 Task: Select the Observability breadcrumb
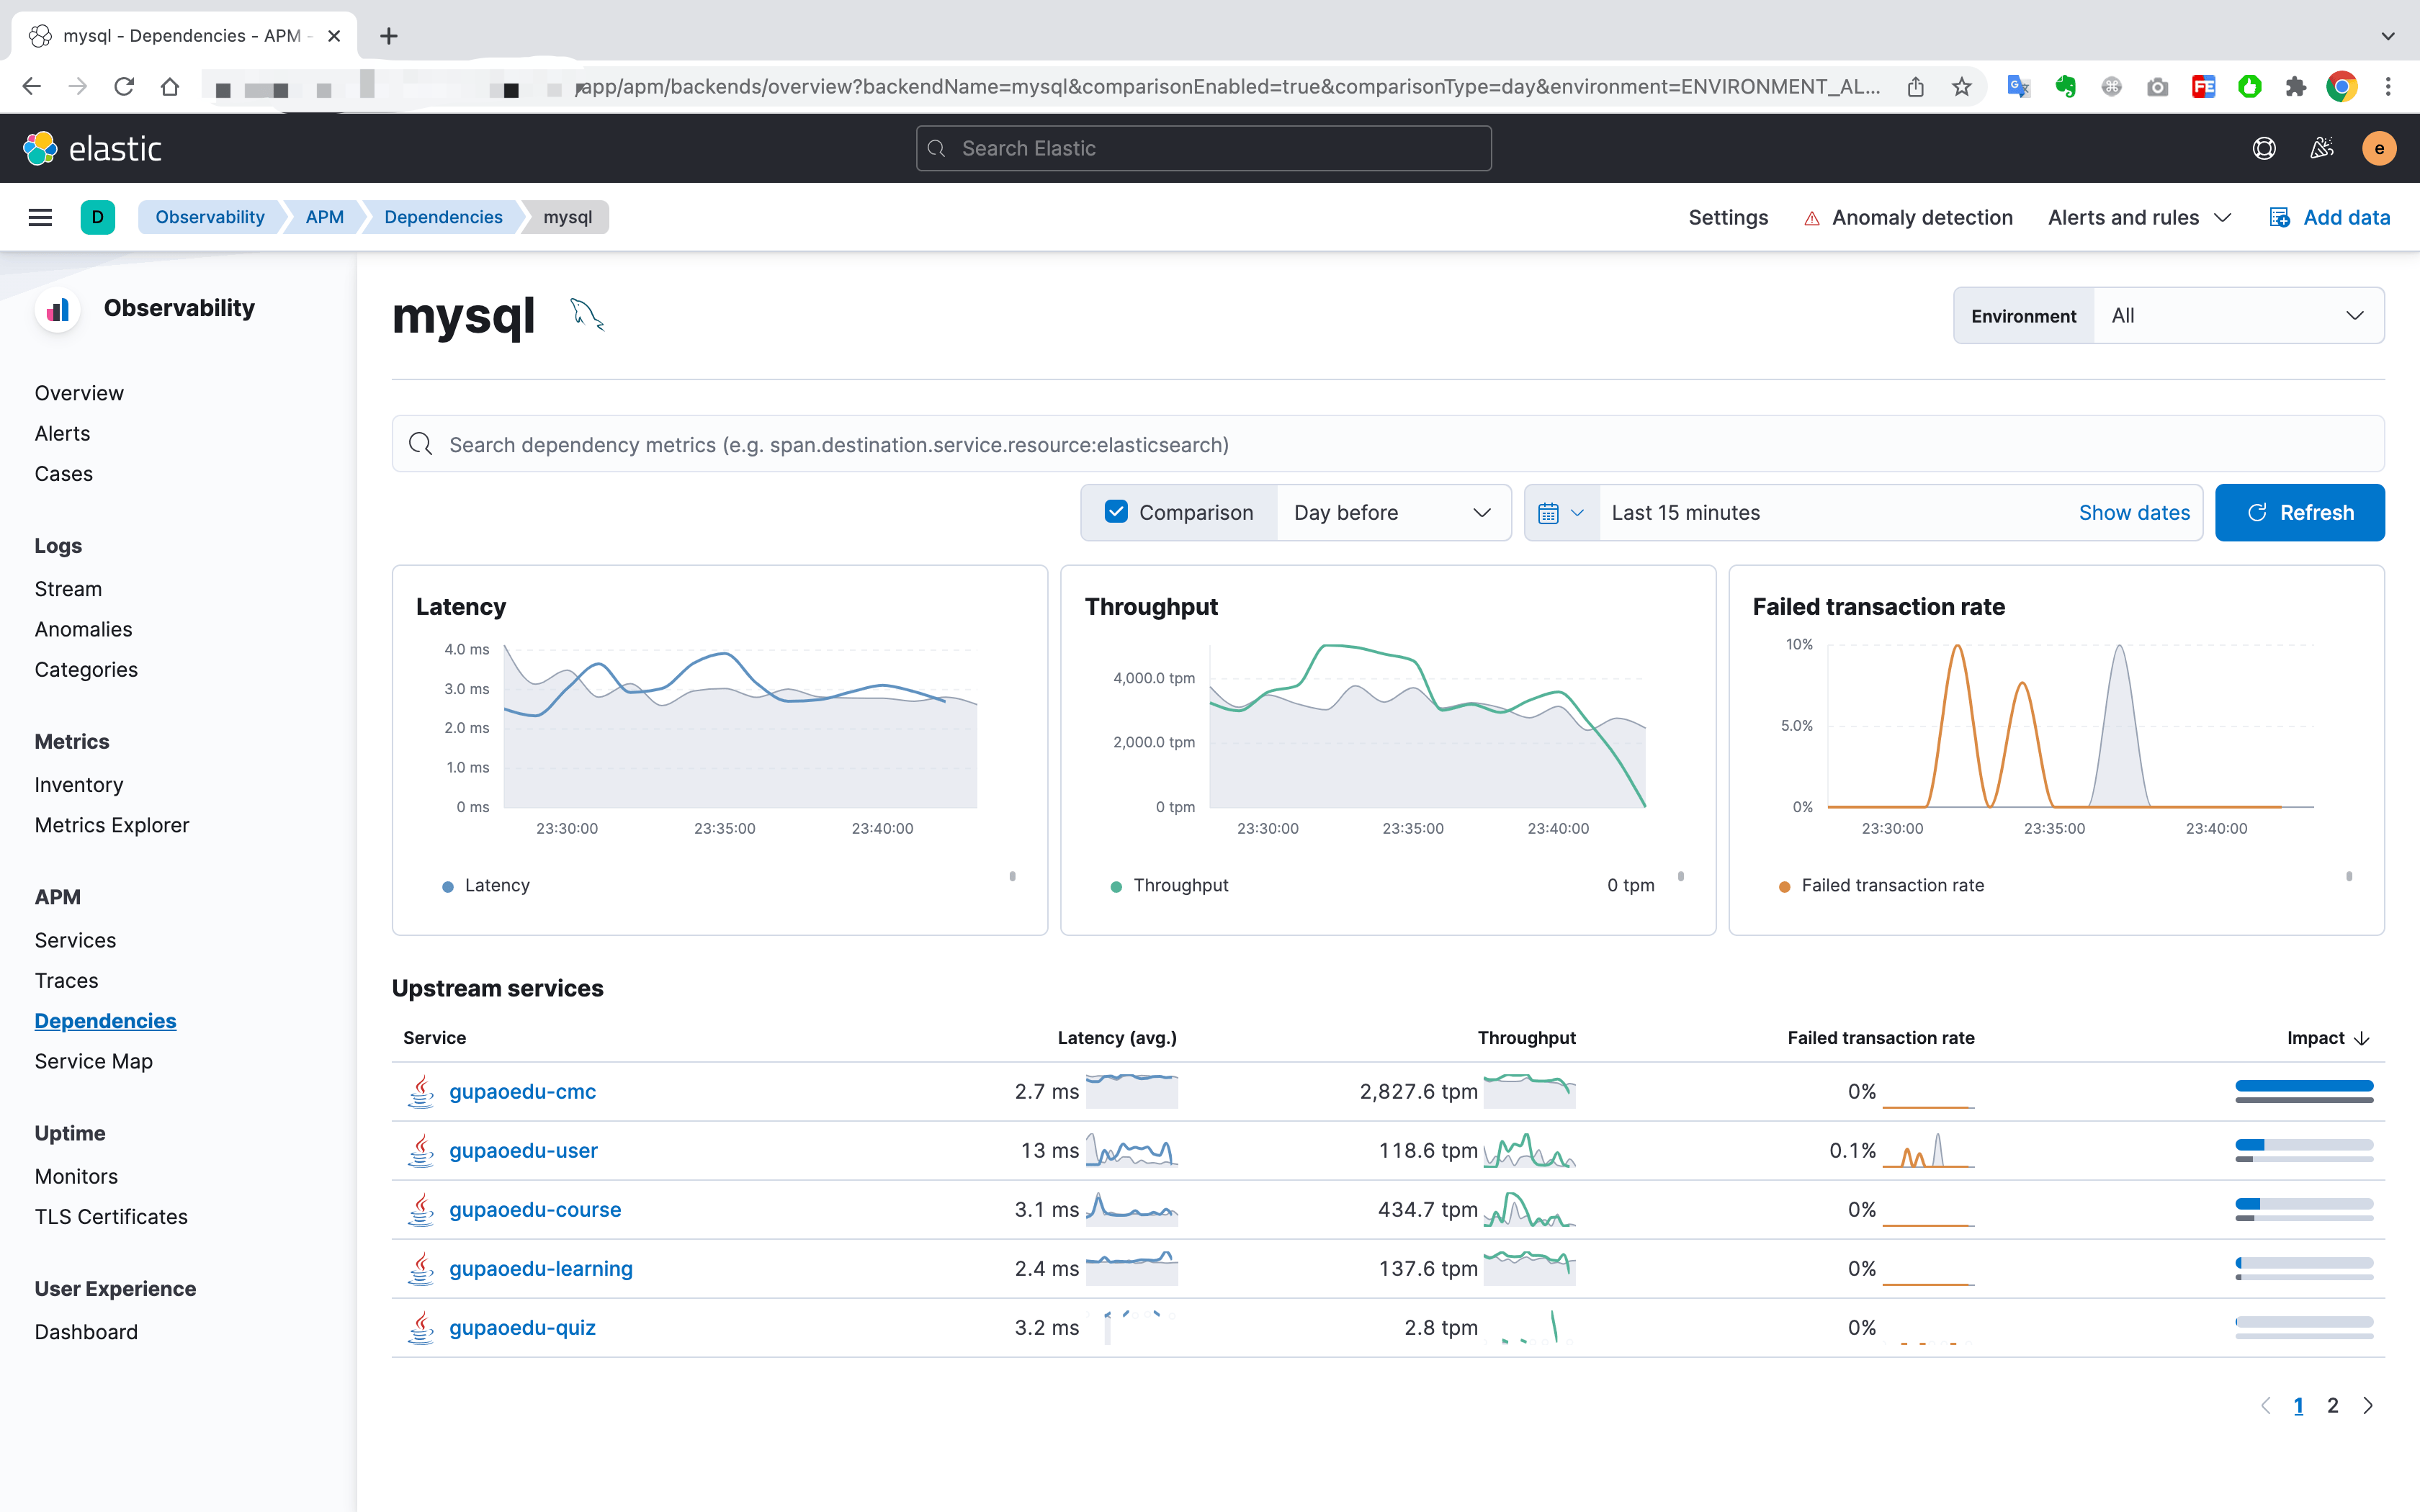210,217
